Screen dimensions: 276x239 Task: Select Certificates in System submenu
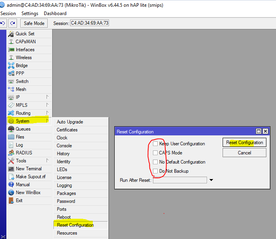coord(80,130)
